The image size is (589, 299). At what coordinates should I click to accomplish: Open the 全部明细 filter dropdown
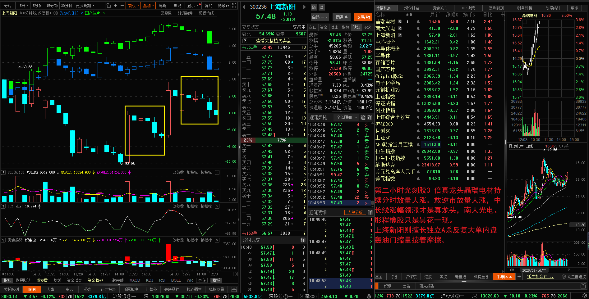click(347, 117)
